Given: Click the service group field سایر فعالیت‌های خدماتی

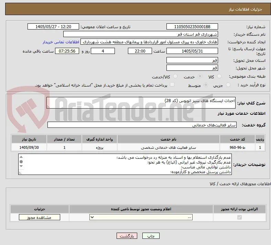Looking at the screenshot, I should [x=142, y=125].
